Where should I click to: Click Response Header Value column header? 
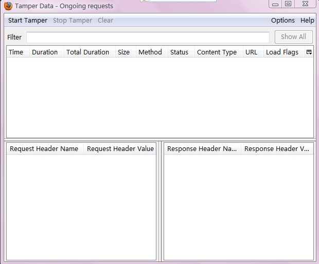(277, 148)
